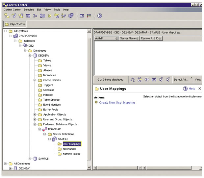Click the tree pane vertical scrollbar up arrow
204x178 pixels.
(x=89, y=31)
